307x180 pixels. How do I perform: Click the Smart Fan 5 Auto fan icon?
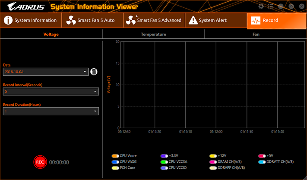coord(72,20)
